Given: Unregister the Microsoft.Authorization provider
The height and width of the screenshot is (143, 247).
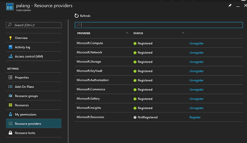Looking at the screenshot, I should click(x=197, y=80).
